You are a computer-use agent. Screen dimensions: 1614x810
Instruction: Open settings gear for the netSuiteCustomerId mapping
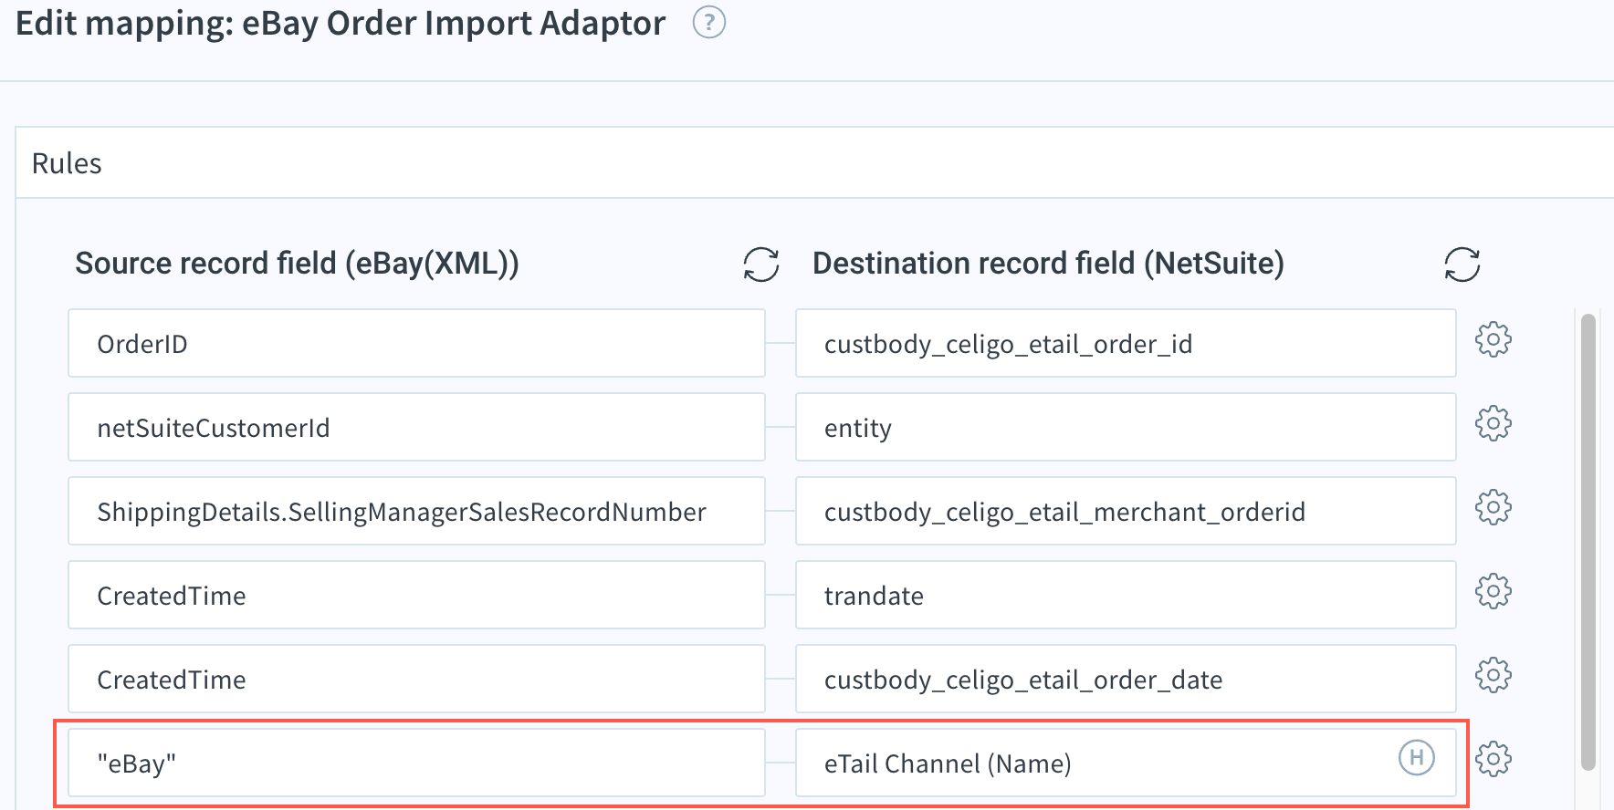[1493, 423]
